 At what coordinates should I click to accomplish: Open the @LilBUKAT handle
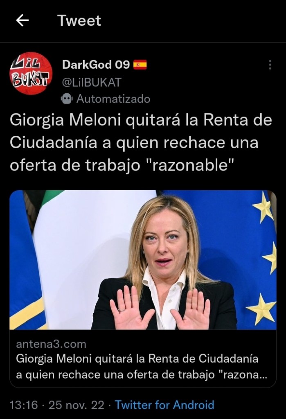coord(92,82)
